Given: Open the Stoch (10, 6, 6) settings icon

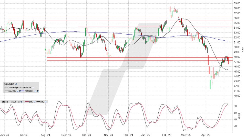Looking at the screenshot, I should [21, 102].
